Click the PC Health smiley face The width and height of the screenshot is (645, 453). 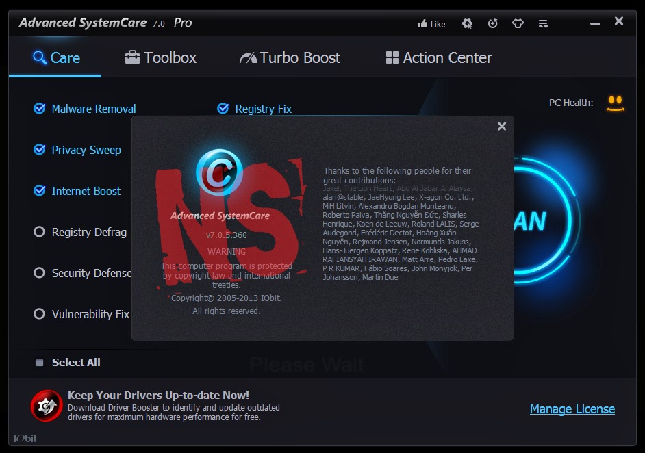[x=616, y=103]
